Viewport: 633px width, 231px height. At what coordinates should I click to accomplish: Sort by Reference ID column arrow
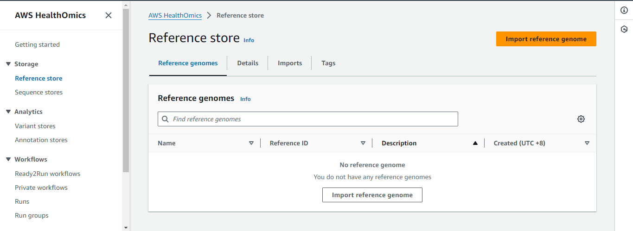point(363,143)
